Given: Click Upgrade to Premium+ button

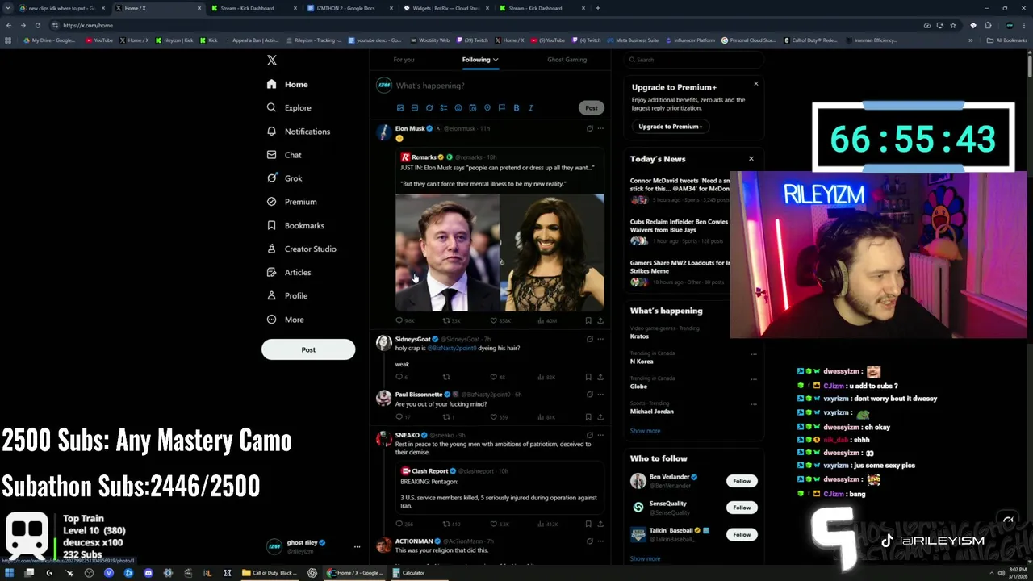Looking at the screenshot, I should tap(671, 127).
